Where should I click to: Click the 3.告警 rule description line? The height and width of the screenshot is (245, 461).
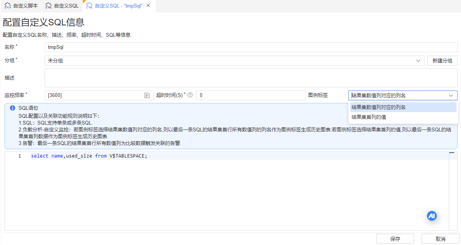100,144
